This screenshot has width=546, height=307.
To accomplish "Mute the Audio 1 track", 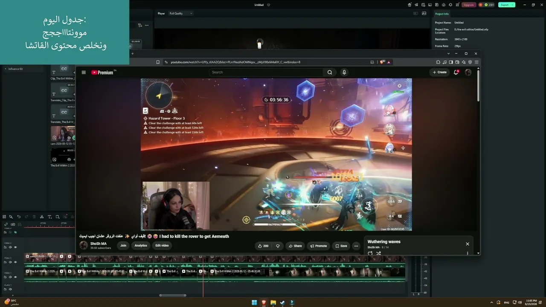I will point(10,290).
